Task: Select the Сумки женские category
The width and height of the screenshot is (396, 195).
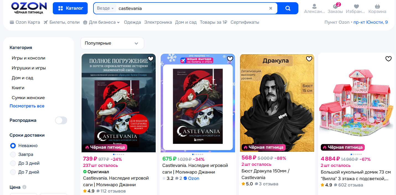Action: [28, 98]
